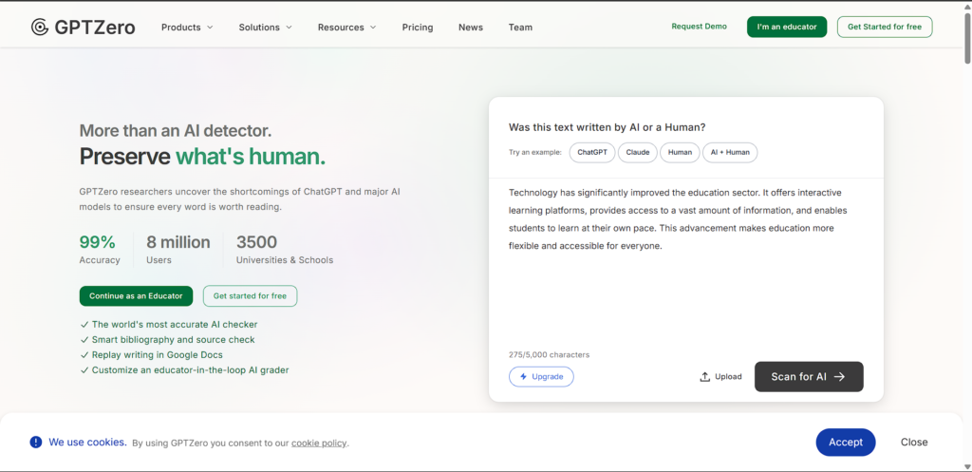Load the AI + Human example text
Viewport: 972px width, 472px height.
pos(730,153)
